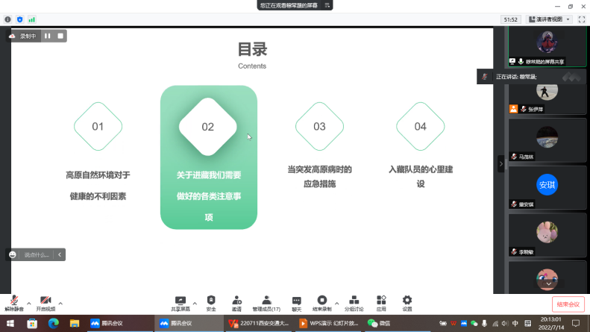Open meeting 设置 settings gear
Screen dimensions: 590x332
click(x=407, y=300)
